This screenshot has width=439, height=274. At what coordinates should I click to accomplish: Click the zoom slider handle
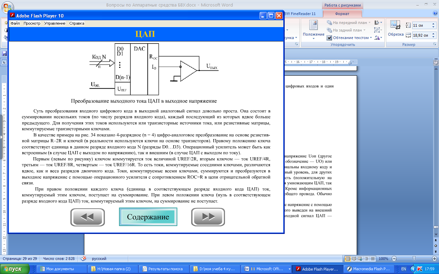[414, 259]
